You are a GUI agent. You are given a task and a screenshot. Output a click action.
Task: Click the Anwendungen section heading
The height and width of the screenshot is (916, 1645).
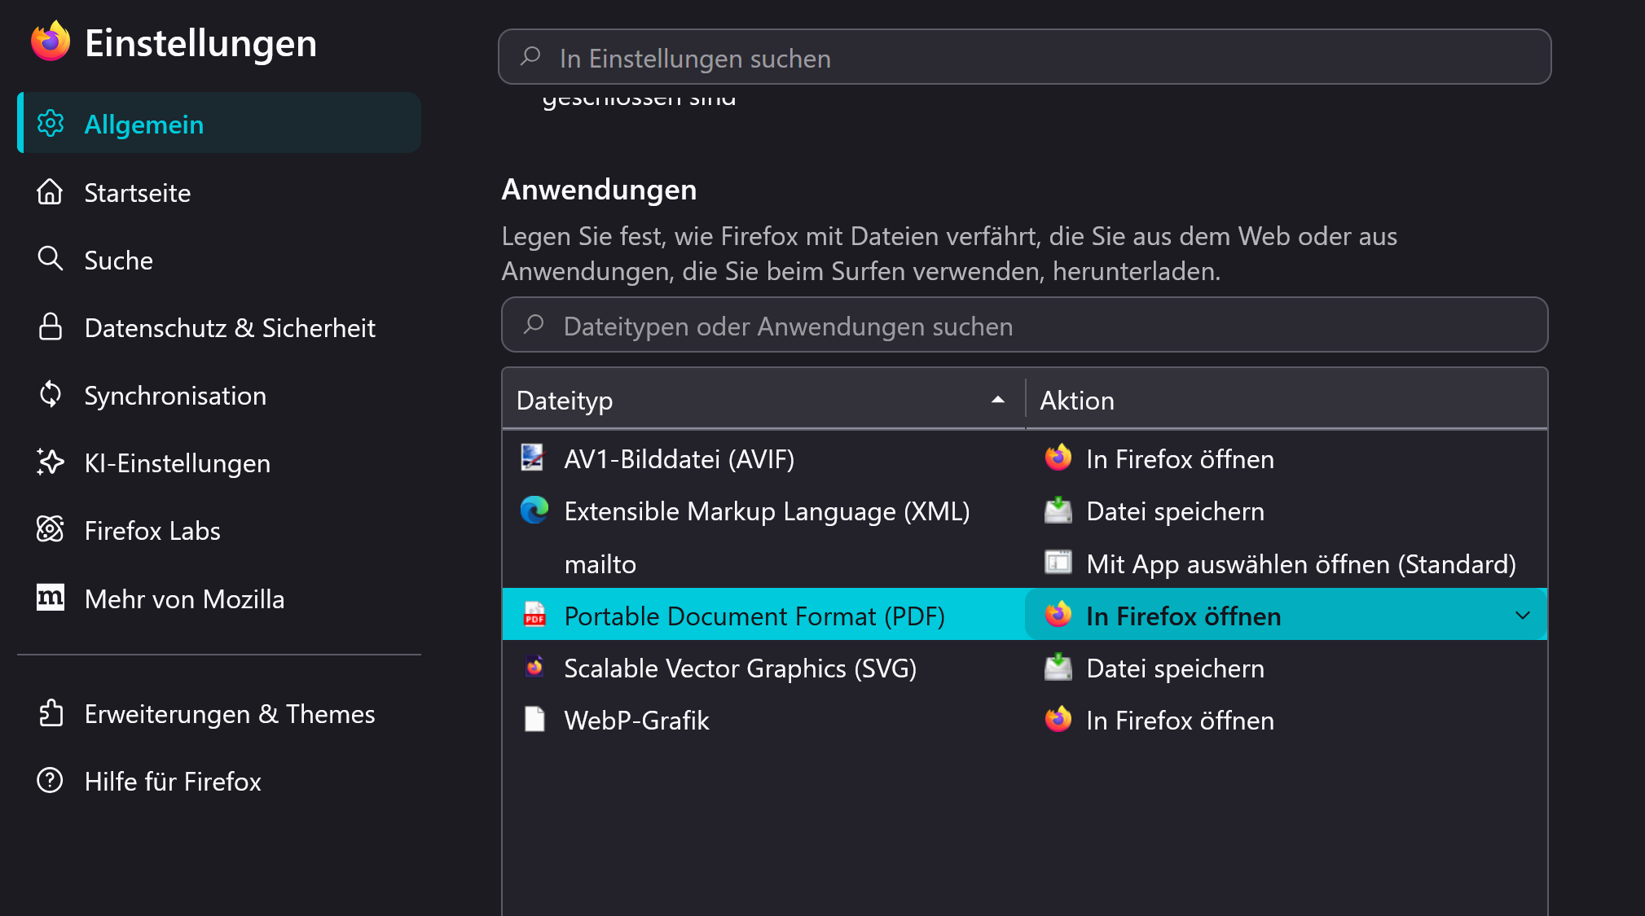(599, 189)
